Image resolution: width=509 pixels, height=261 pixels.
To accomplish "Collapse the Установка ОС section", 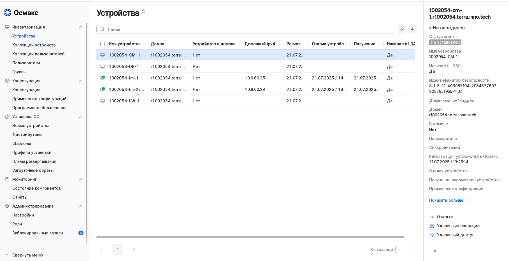I will coord(81,117).
